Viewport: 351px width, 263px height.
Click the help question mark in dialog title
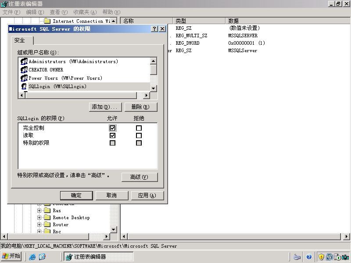154,28
